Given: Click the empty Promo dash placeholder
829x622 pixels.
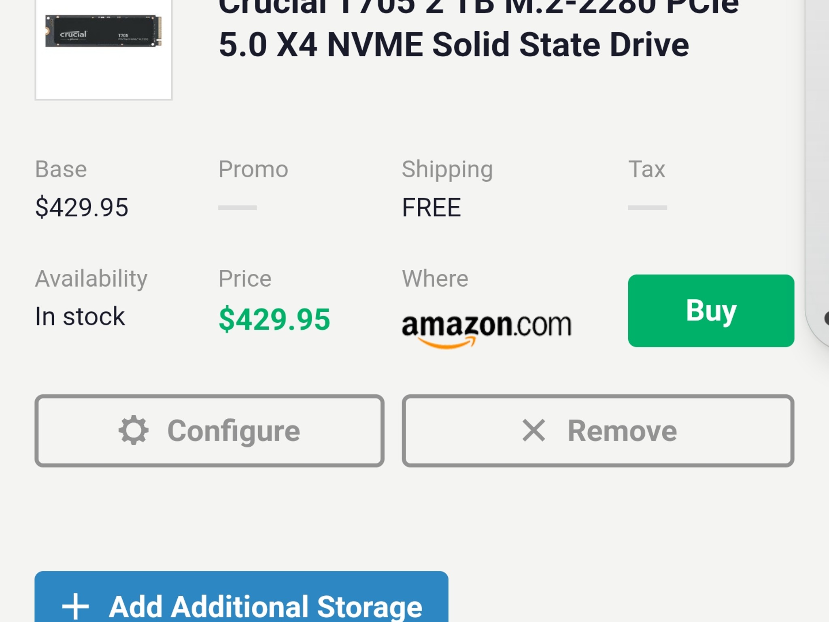Looking at the screenshot, I should pyautogui.click(x=237, y=208).
